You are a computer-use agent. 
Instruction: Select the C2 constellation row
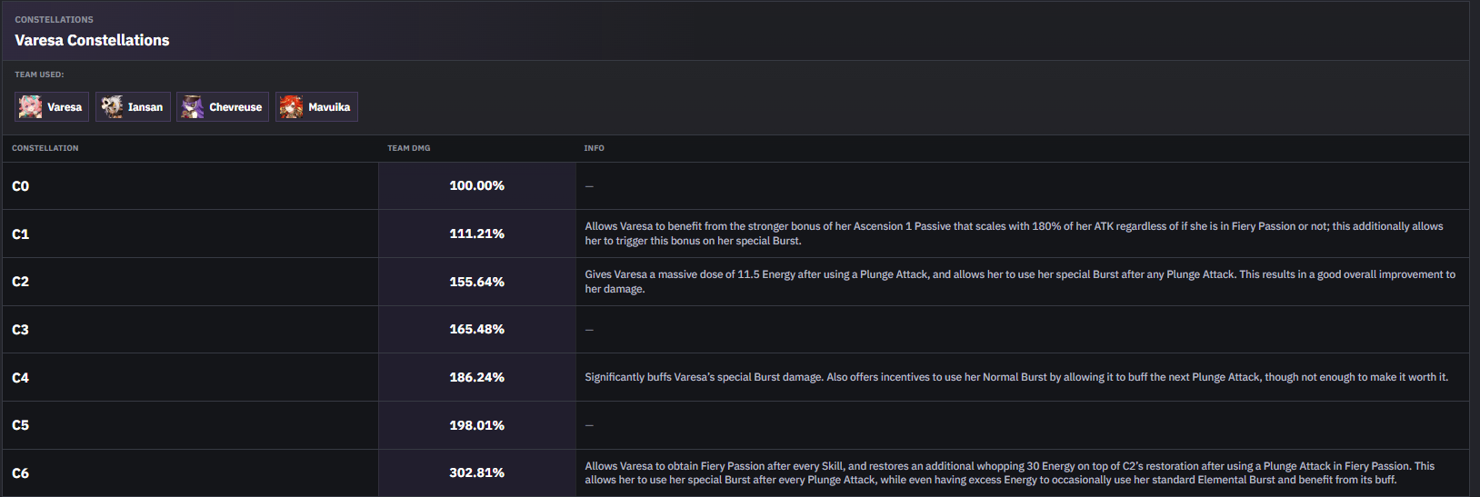[735, 282]
